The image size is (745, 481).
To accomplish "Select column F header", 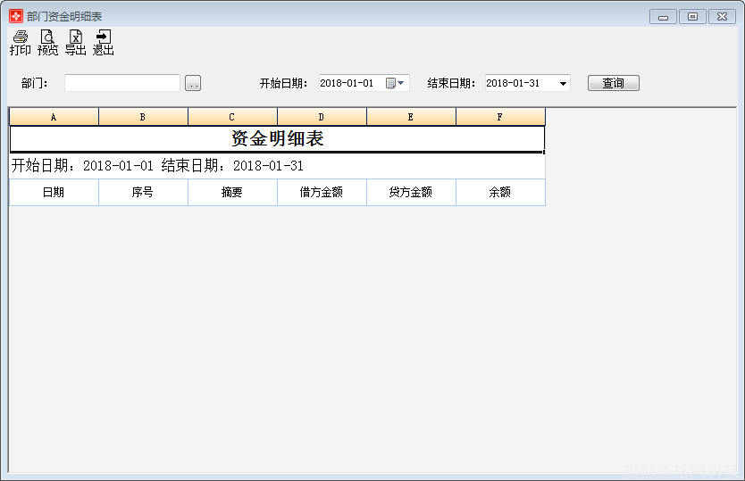I will [x=500, y=117].
